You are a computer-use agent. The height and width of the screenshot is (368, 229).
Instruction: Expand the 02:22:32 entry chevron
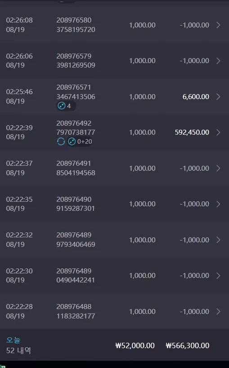click(x=218, y=240)
